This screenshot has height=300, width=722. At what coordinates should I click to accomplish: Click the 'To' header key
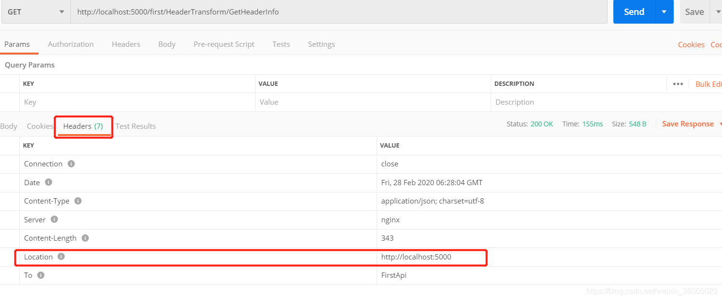pos(28,275)
